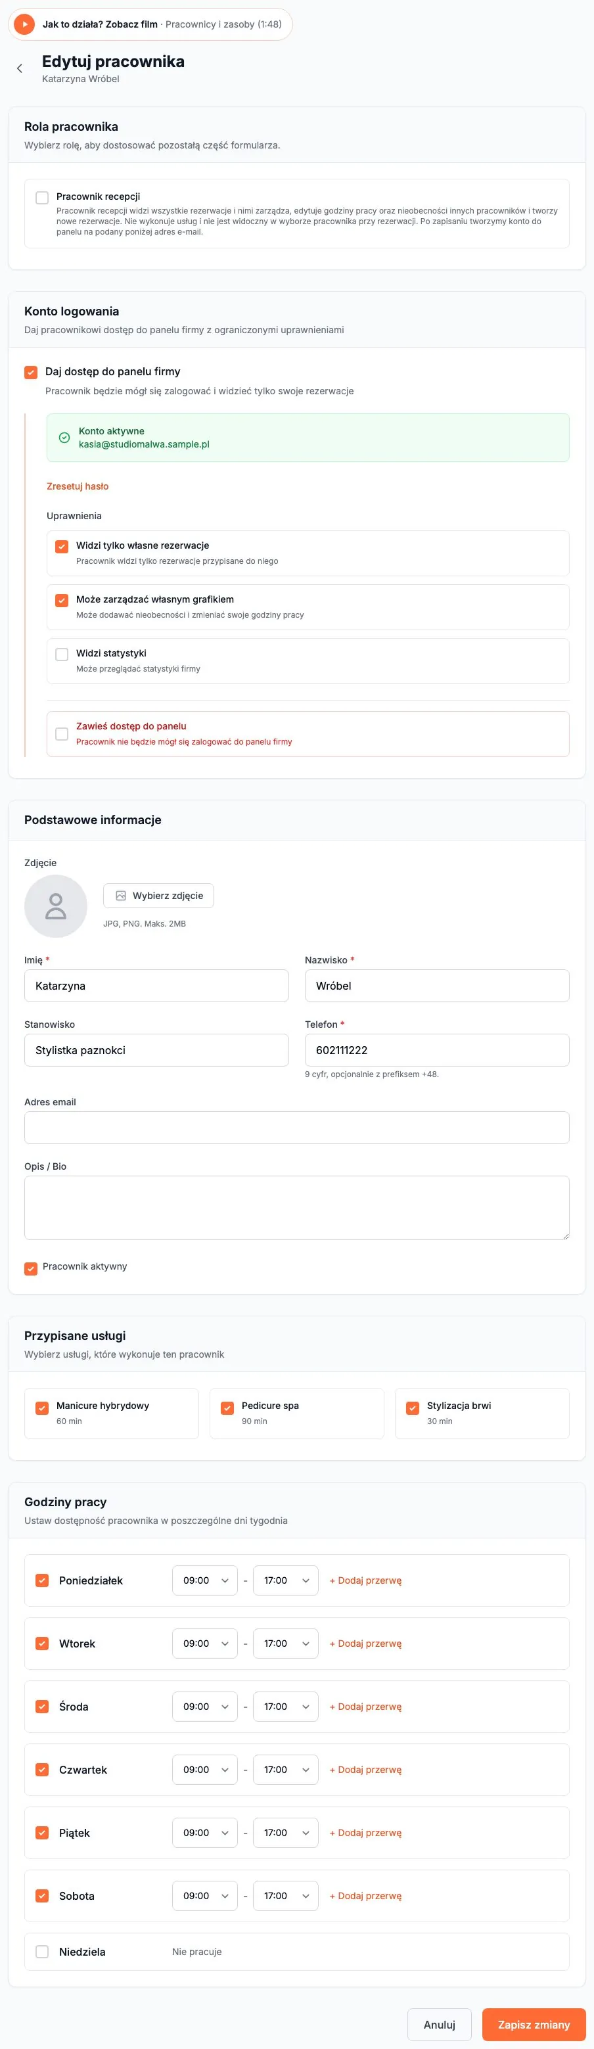Save with 'Zapisz zmiany' button

[x=534, y=2024]
